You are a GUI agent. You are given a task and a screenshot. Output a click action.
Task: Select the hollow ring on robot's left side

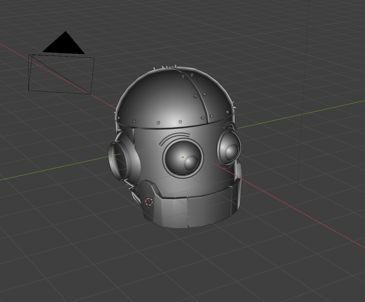[119, 160]
